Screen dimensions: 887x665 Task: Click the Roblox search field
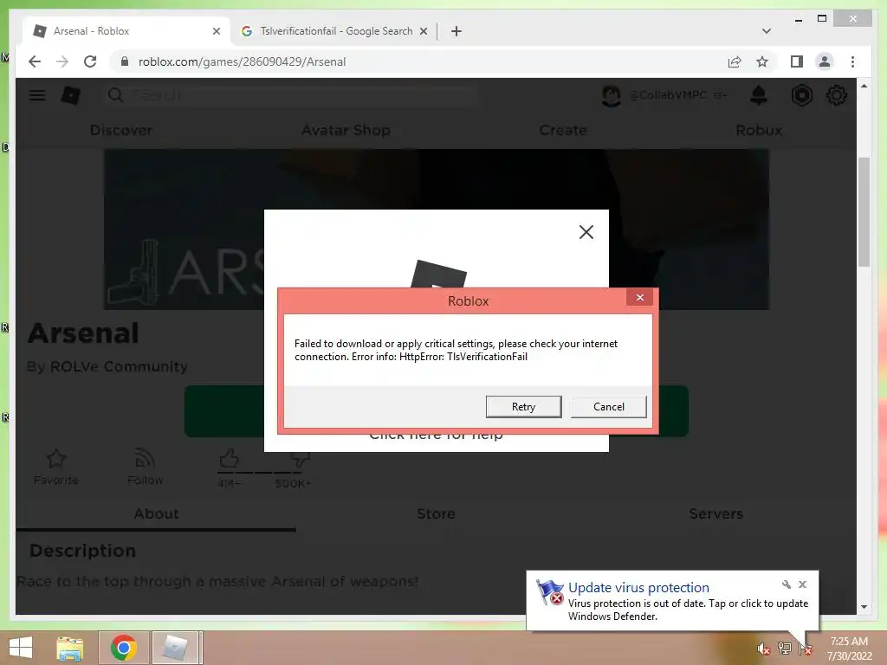[291, 95]
